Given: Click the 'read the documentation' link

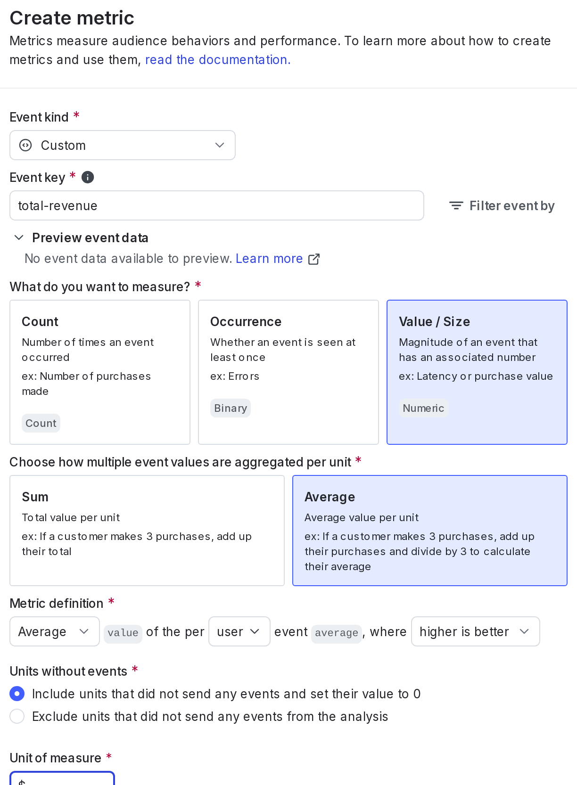Looking at the screenshot, I should (217, 59).
